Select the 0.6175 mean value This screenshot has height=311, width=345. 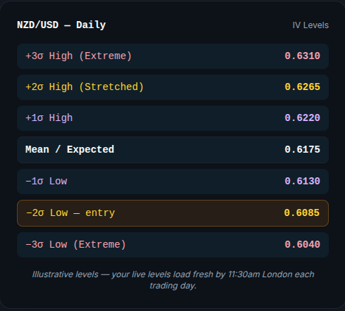point(302,150)
